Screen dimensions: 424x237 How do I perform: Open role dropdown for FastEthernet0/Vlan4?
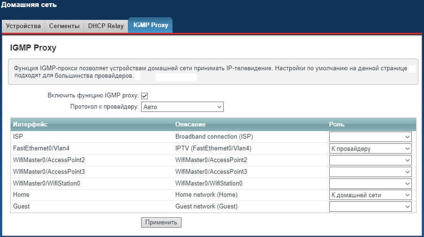(370, 148)
